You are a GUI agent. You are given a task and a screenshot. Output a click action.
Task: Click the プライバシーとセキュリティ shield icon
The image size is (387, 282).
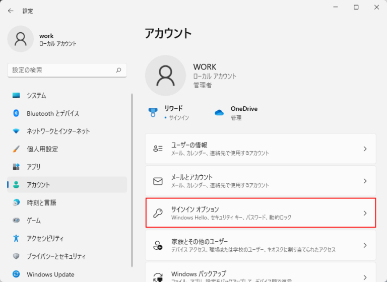pos(16,256)
